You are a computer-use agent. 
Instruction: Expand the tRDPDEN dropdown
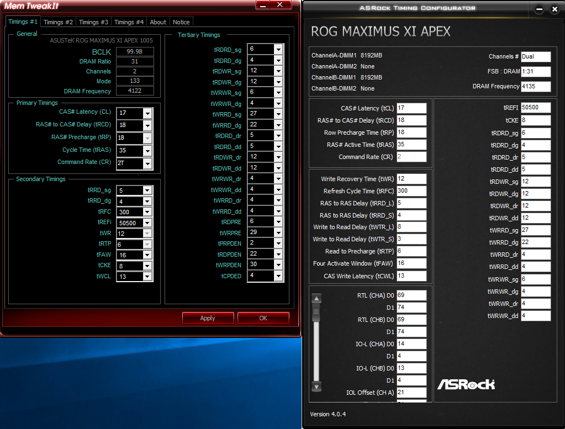pos(278,255)
